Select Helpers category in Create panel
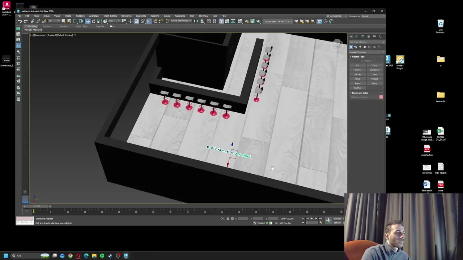Image resolution: width=463 pixels, height=260 pixels. pyautogui.click(x=370, y=47)
